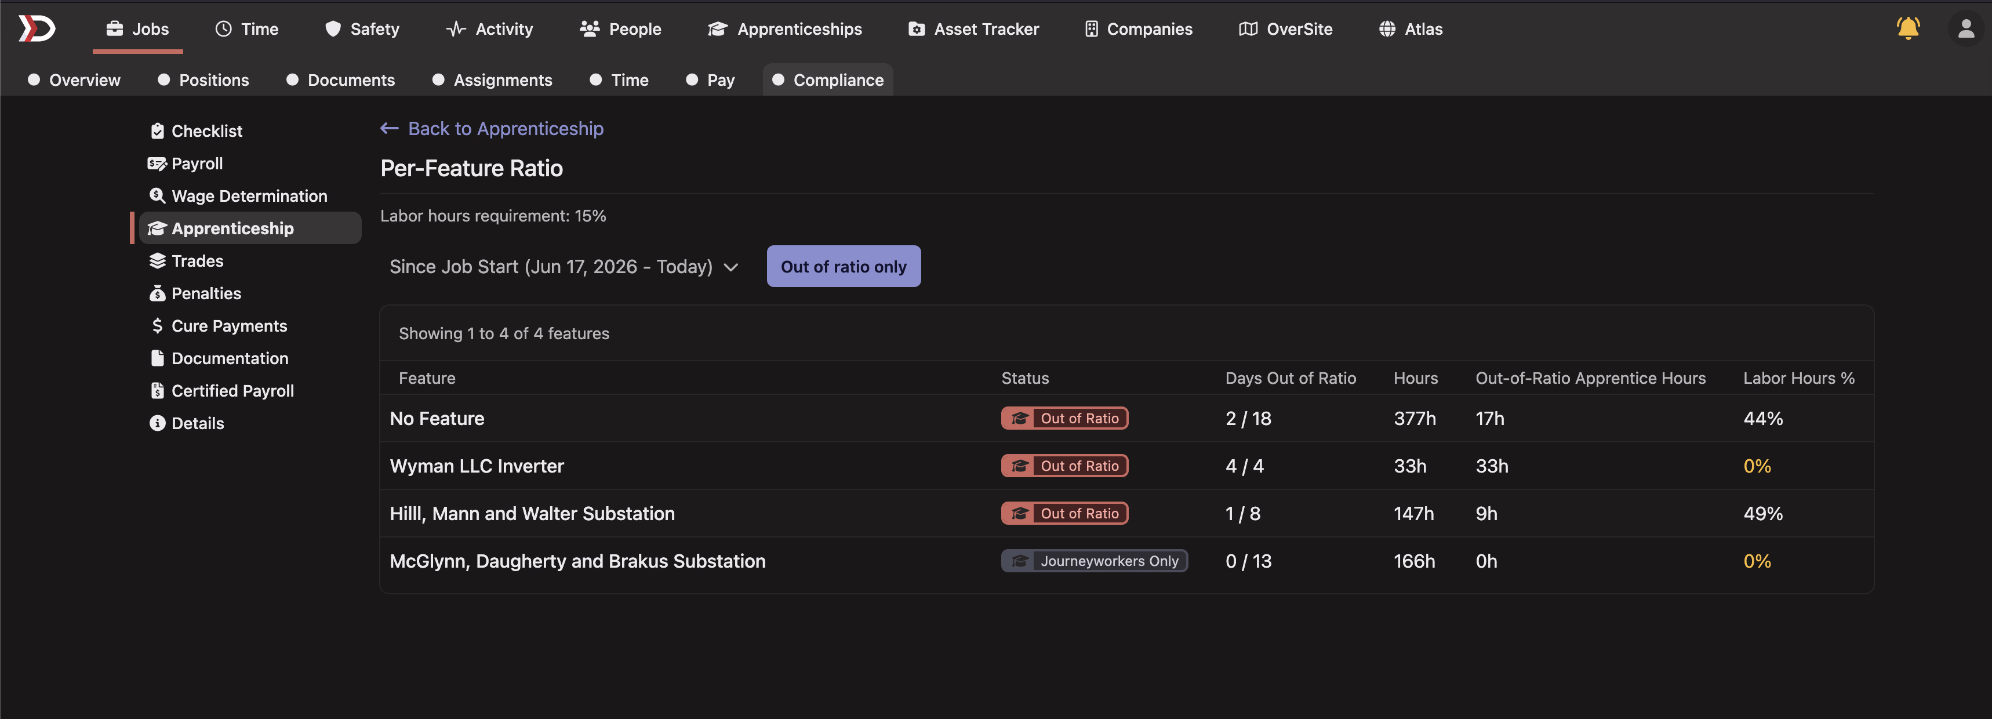Image resolution: width=1992 pixels, height=719 pixels.
Task: Click the money bag icon beside Penalties
Action: point(157,293)
